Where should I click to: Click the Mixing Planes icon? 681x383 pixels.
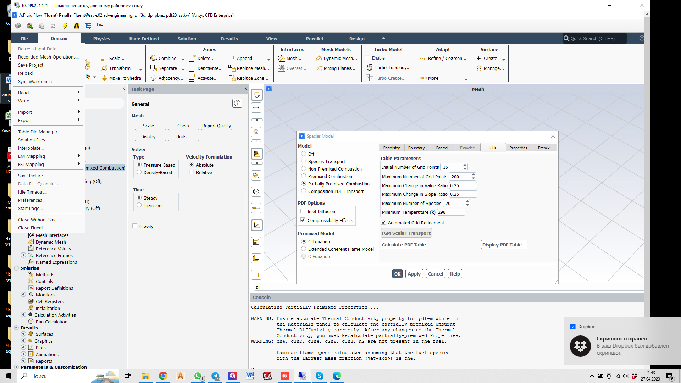click(x=319, y=68)
